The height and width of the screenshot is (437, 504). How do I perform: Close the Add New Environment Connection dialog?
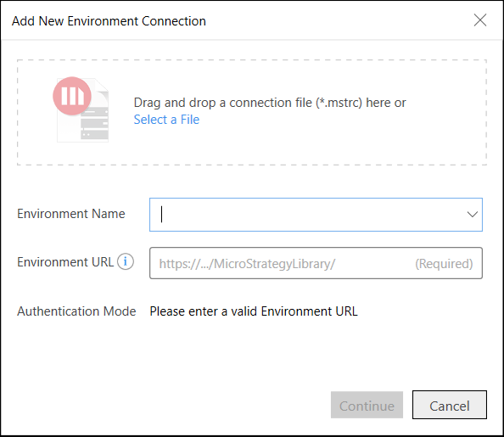480,20
